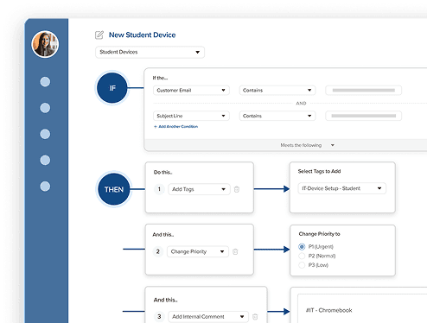427x323 pixels.
Task: Open the Customer Email condition dropdown
Action: point(191,90)
